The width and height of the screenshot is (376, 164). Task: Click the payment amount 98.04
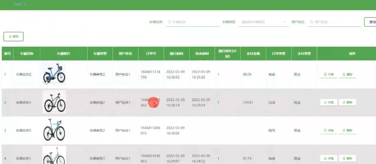247,75
